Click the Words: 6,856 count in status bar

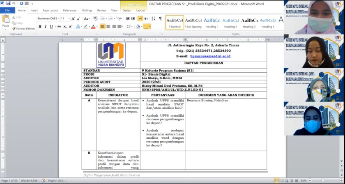(28, 181)
